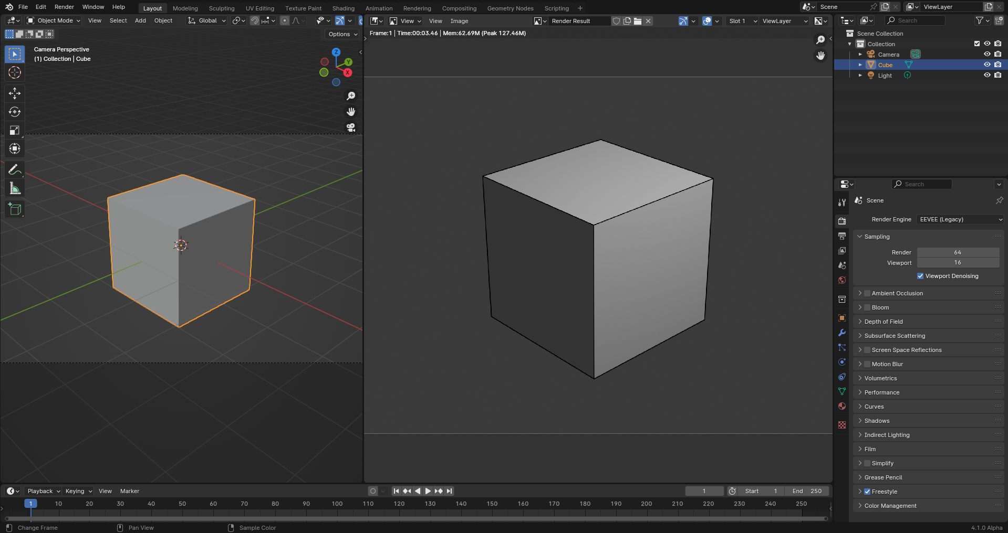Image resolution: width=1008 pixels, height=533 pixels.
Task: Activate the Scale tool
Action: (x=15, y=130)
